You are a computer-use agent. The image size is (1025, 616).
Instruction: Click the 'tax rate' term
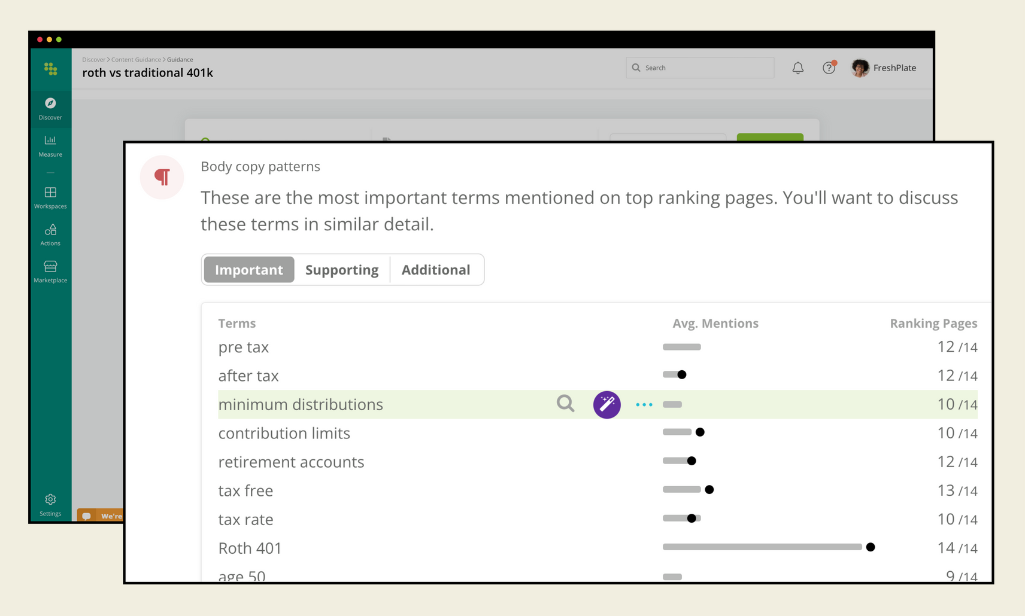point(245,519)
